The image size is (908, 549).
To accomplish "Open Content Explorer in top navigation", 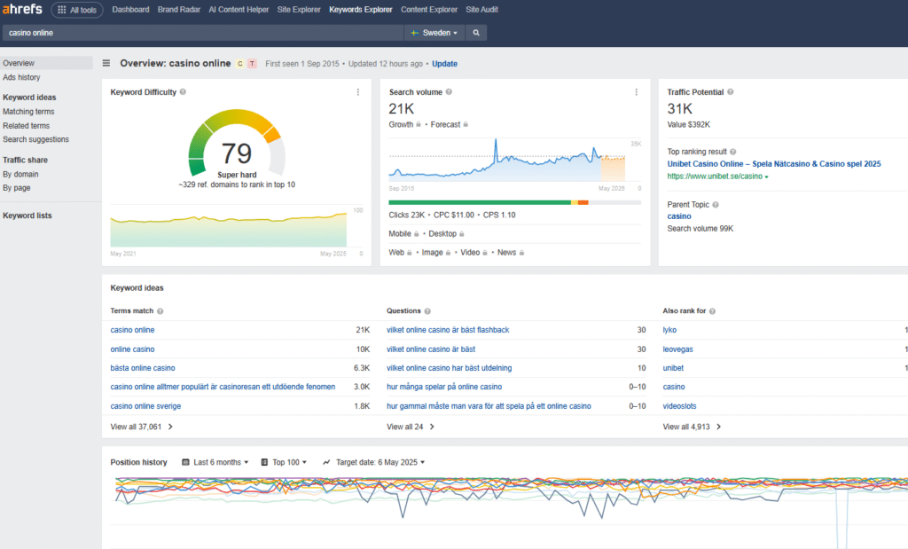I will [429, 10].
